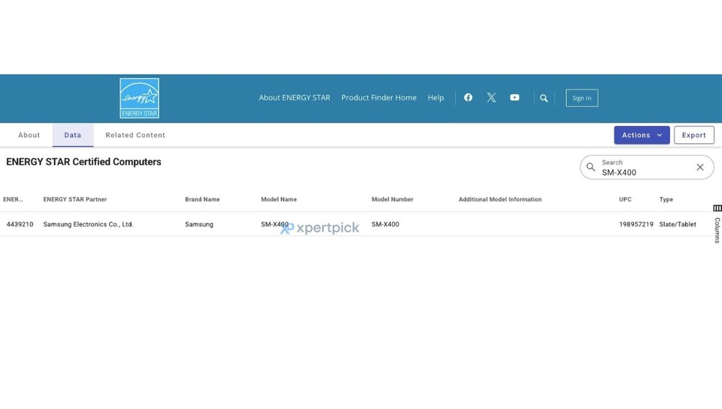Expand the Actions dropdown
Viewport: 722px width, 409px height.
coord(642,135)
